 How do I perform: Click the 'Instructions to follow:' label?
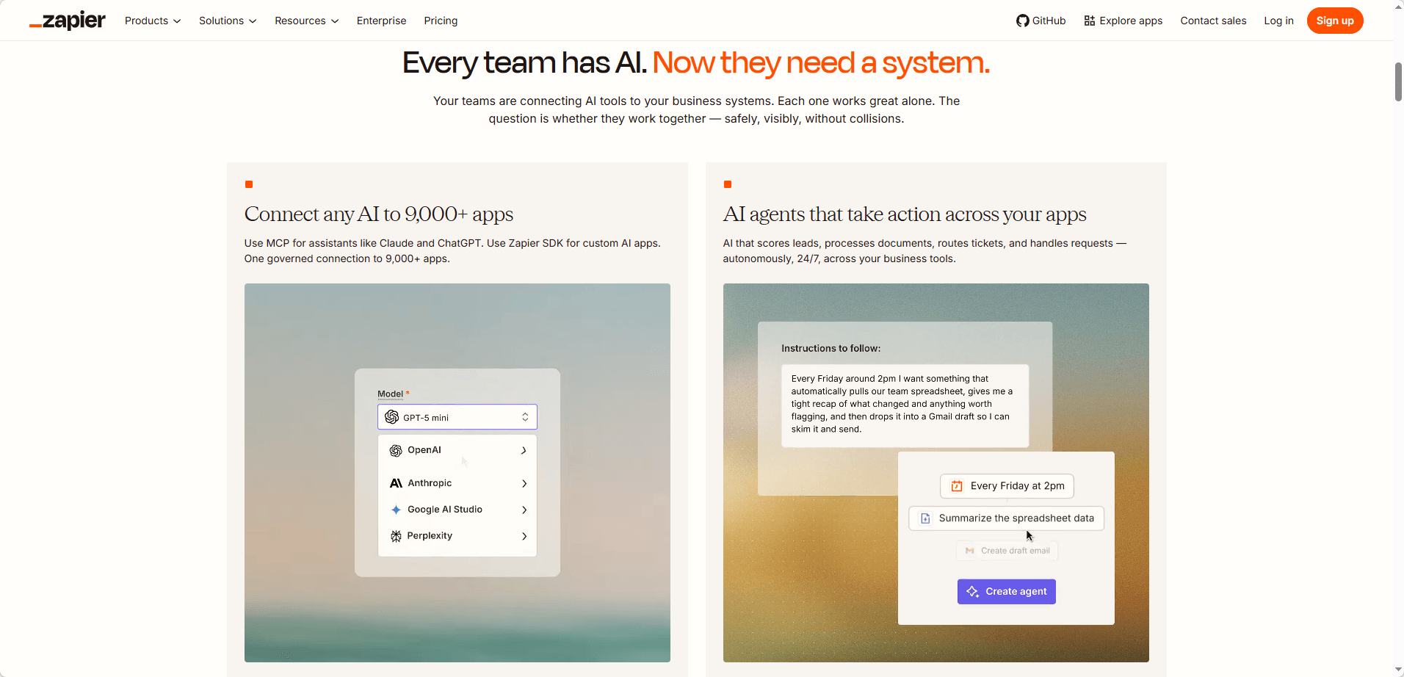coord(831,349)
